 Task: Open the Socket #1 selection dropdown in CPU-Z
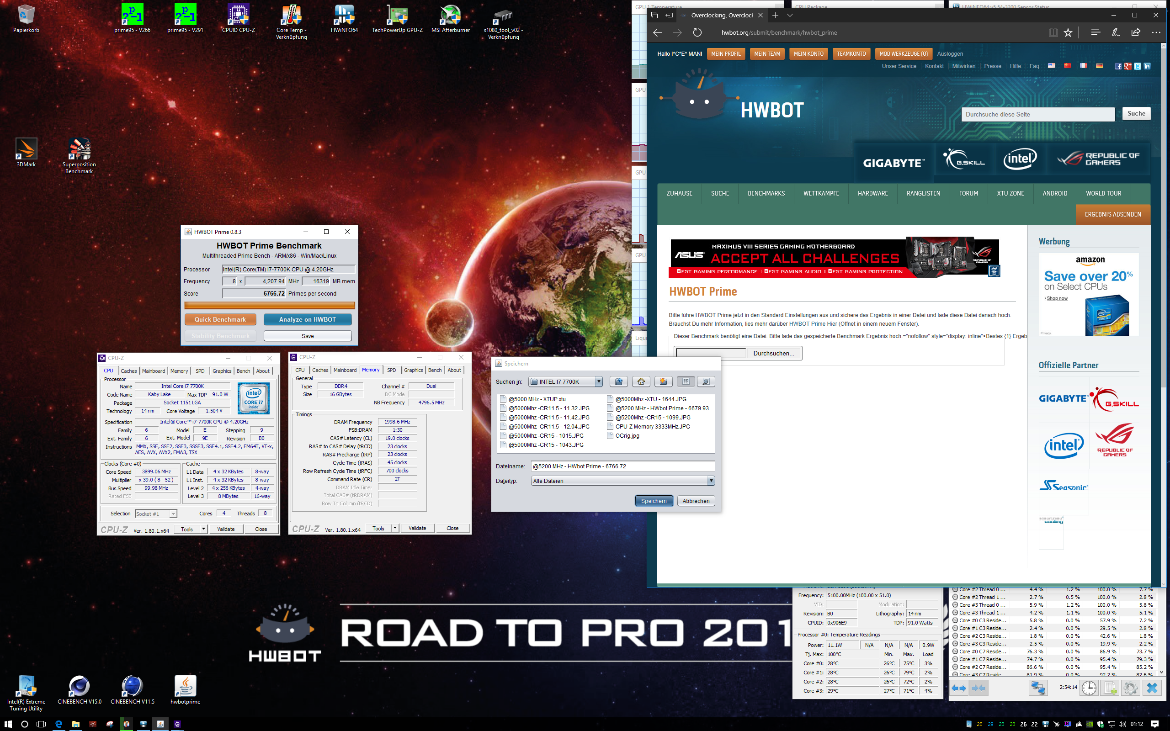pyautogui.click(x=156, y=514)
